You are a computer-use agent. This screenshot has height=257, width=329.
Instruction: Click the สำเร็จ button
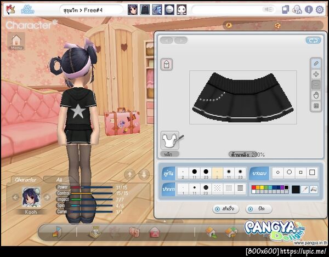(x=226, y=209)
